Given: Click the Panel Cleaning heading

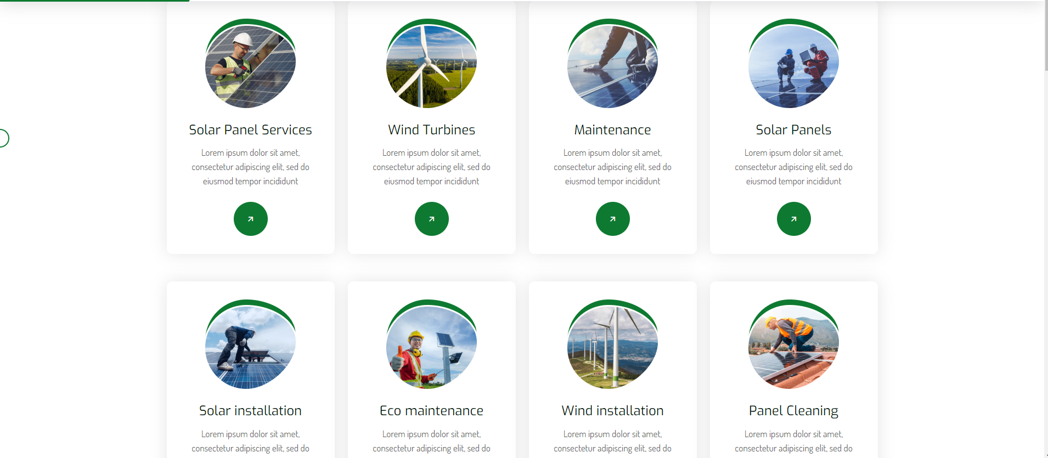Looking at the screenshot, I should tap(793, 411).
